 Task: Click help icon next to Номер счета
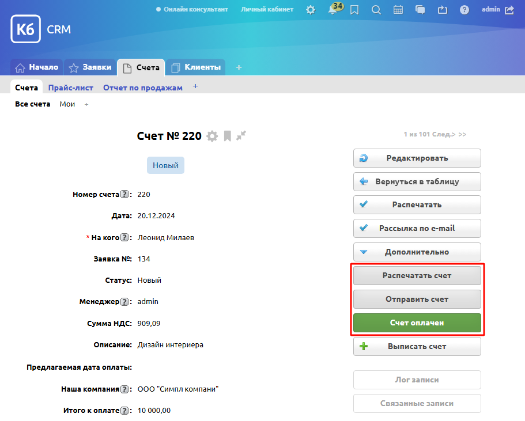pos(125,195)
